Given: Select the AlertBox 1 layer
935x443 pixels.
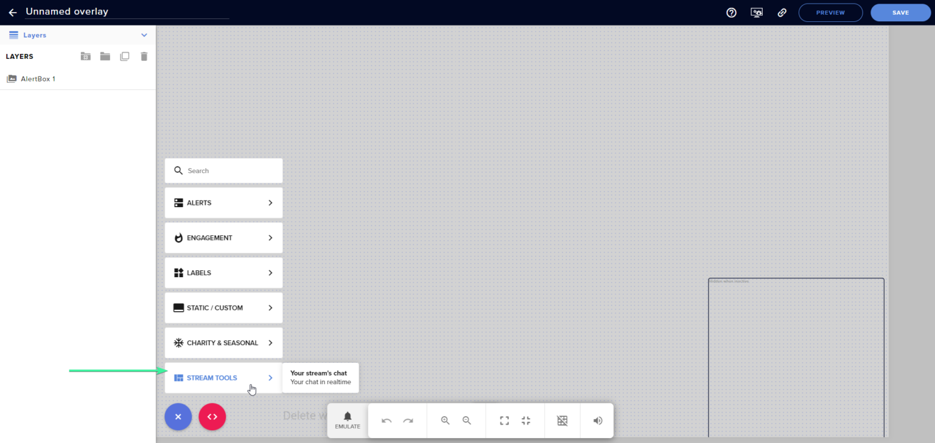Looking at the screenshot, I should pyautogui.click(x=38, y=78).
